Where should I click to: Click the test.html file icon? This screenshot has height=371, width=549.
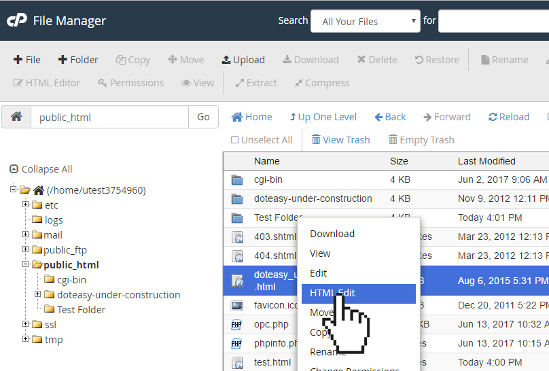(237, 363)
